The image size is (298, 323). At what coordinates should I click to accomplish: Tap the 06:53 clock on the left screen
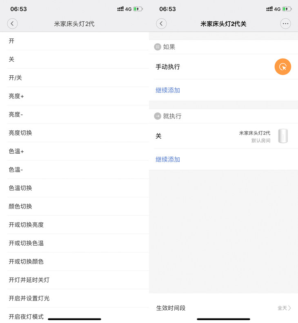click(18, 9)
